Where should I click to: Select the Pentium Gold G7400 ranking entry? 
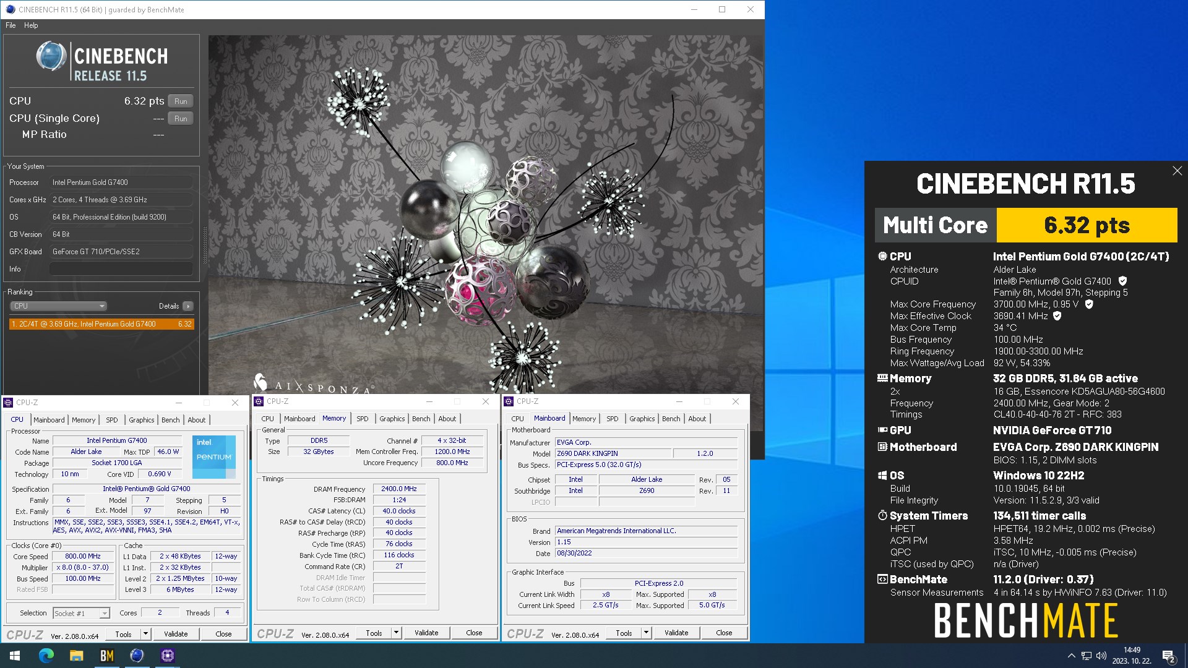pyautogui.click(x=101, y=324)
